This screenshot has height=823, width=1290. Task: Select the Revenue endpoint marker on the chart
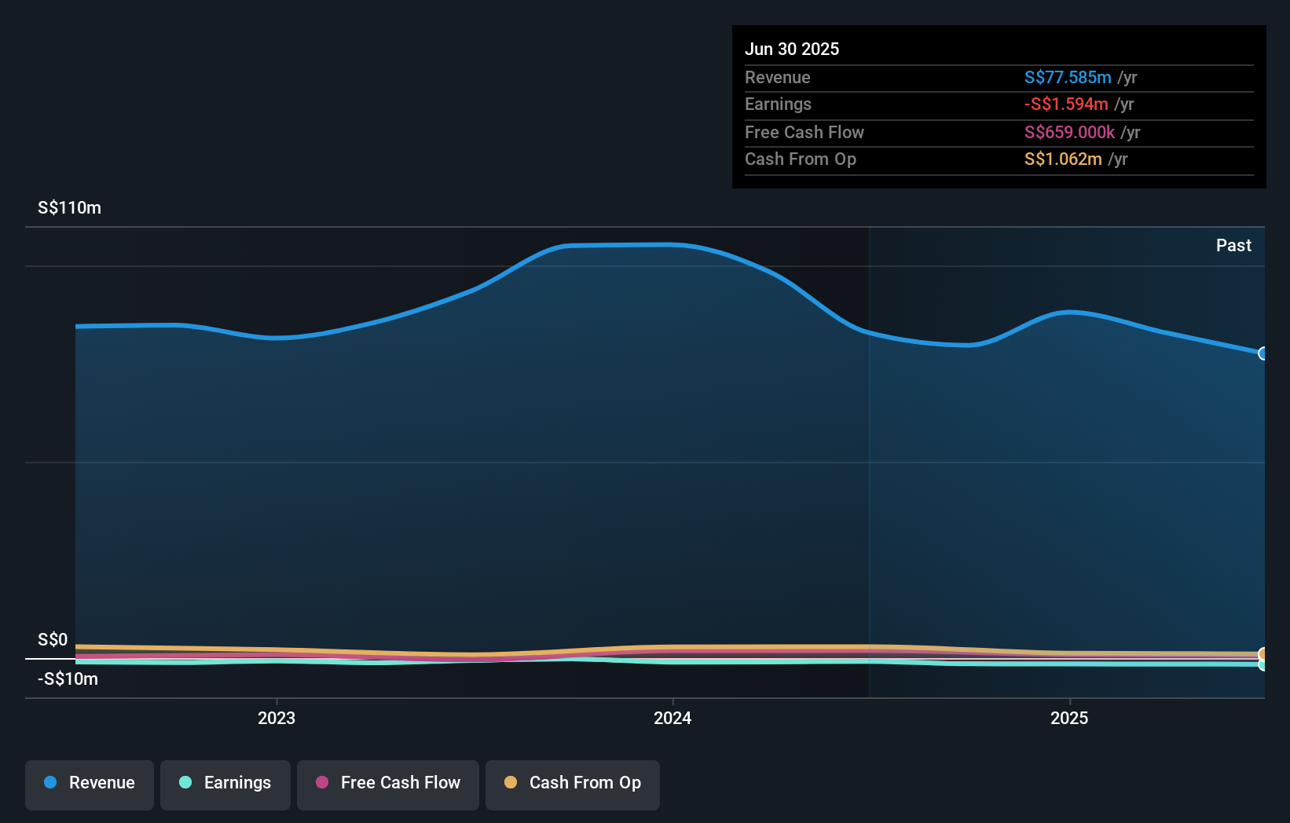[x=1263, y=355]
